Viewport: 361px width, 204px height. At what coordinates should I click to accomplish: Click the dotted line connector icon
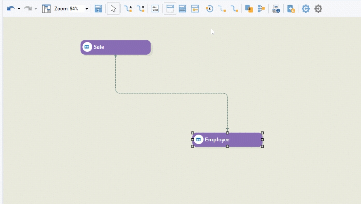click(x=222, y=9)
